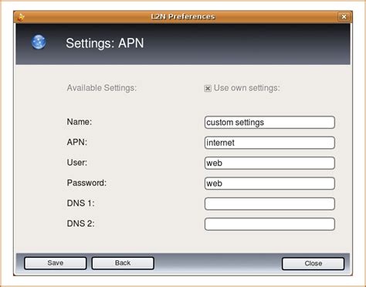Click the blue globe icon in header
The width and height of the screenshot is (366, 287).
pyautogui.click(x=39, y=42)
